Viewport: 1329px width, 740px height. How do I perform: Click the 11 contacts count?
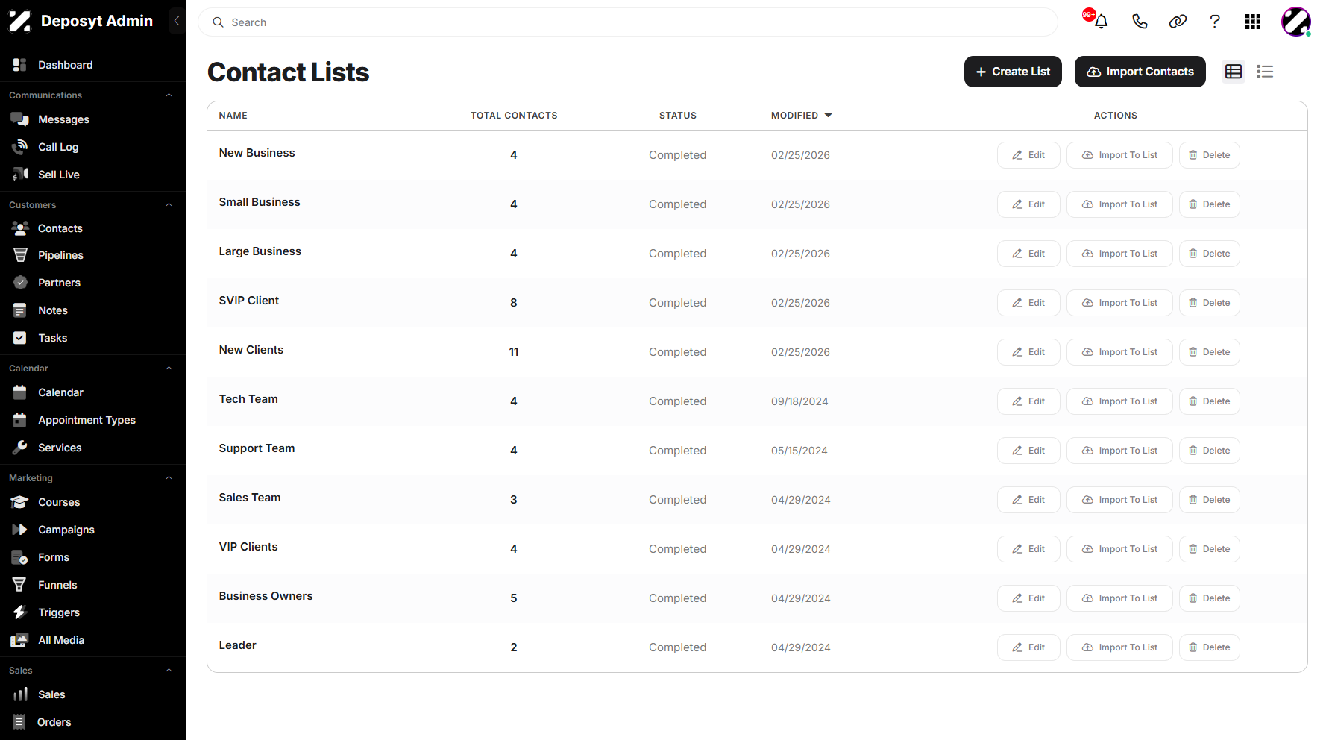point(514,352)
